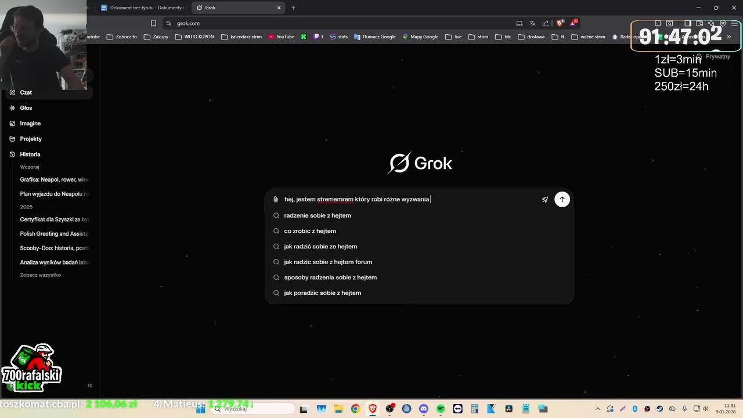Switch to "Dokument bez tytułu" browser tab
743x418 pixels.
coord(143,8)
